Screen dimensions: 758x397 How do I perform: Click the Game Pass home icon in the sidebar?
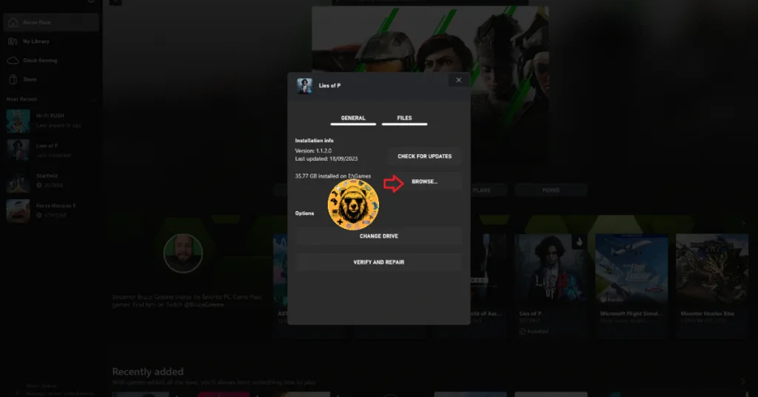(x=13, y=22)
